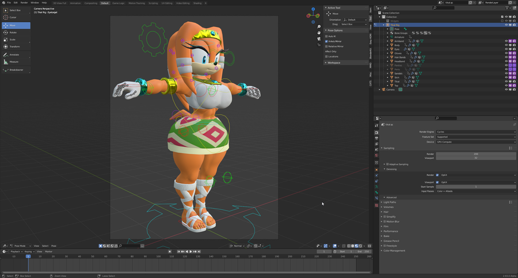Screen dimensions: 518x278
Task: Click the Play animation button
Action: (191, 252)
